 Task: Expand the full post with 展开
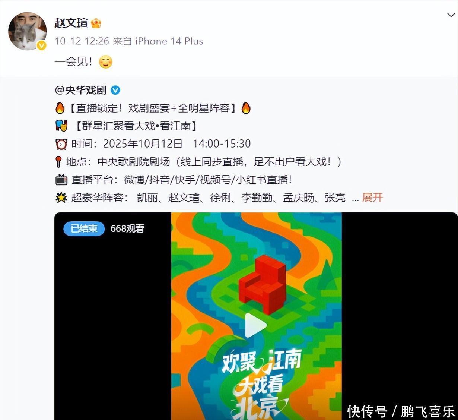(x=372, y=198)
